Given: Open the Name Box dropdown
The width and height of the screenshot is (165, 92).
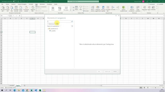Looking at the screenshot, I should pos(8,16).
